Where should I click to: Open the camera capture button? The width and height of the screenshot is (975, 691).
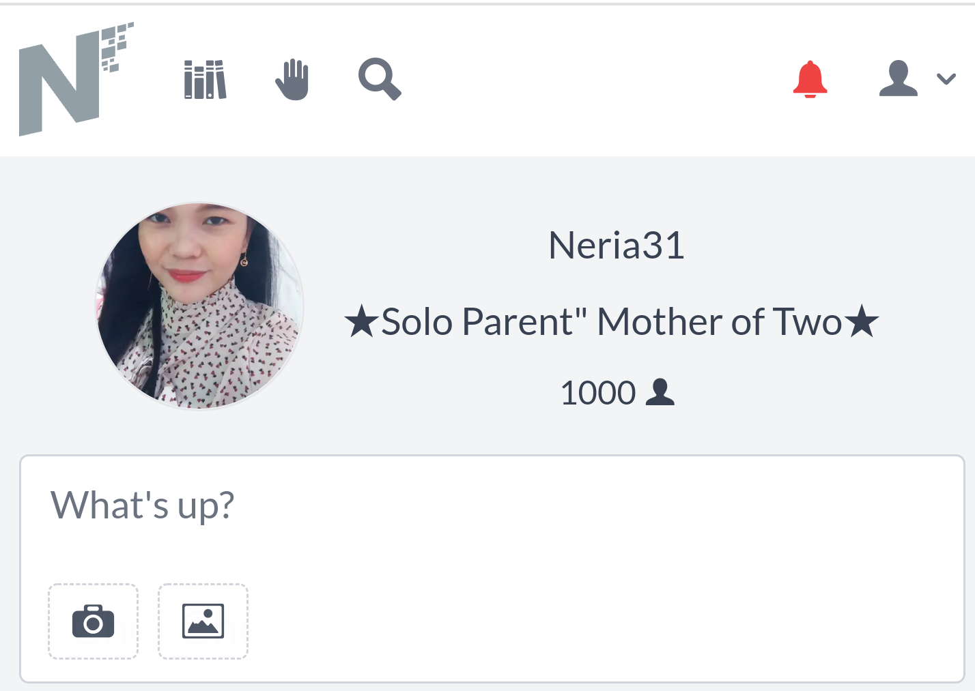93,621
